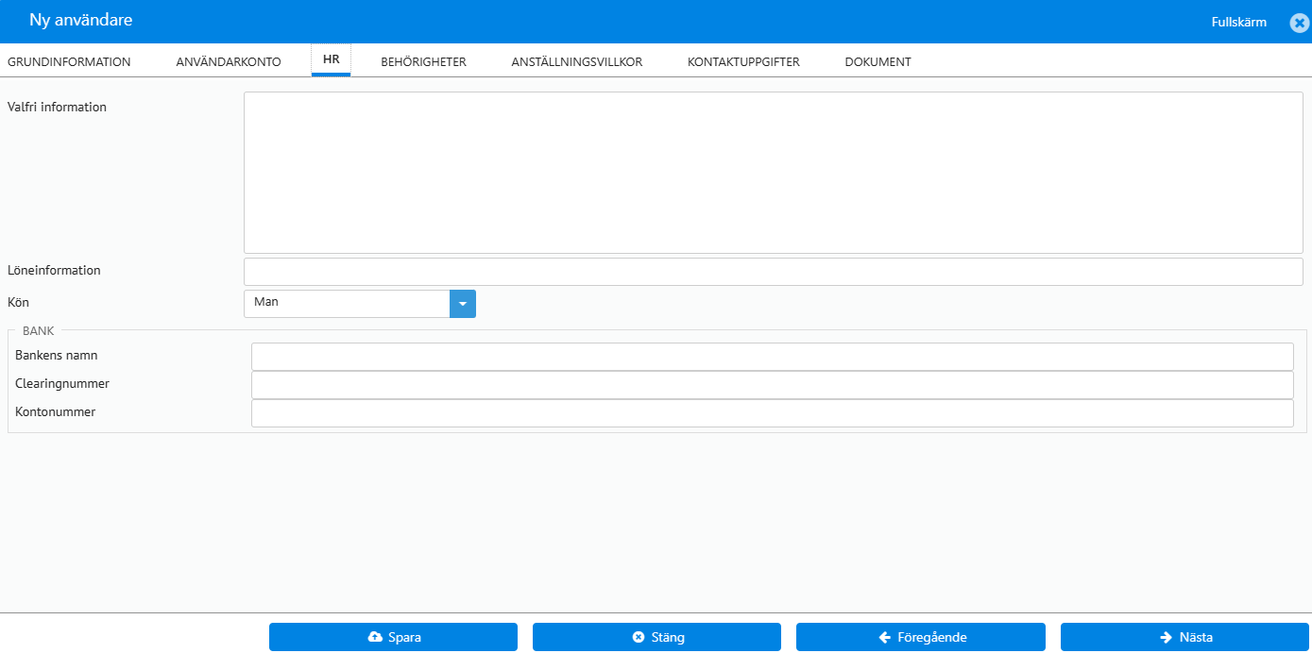Click the Spara button
Viewport: 1312px width, 653px height.
point(393,637)
